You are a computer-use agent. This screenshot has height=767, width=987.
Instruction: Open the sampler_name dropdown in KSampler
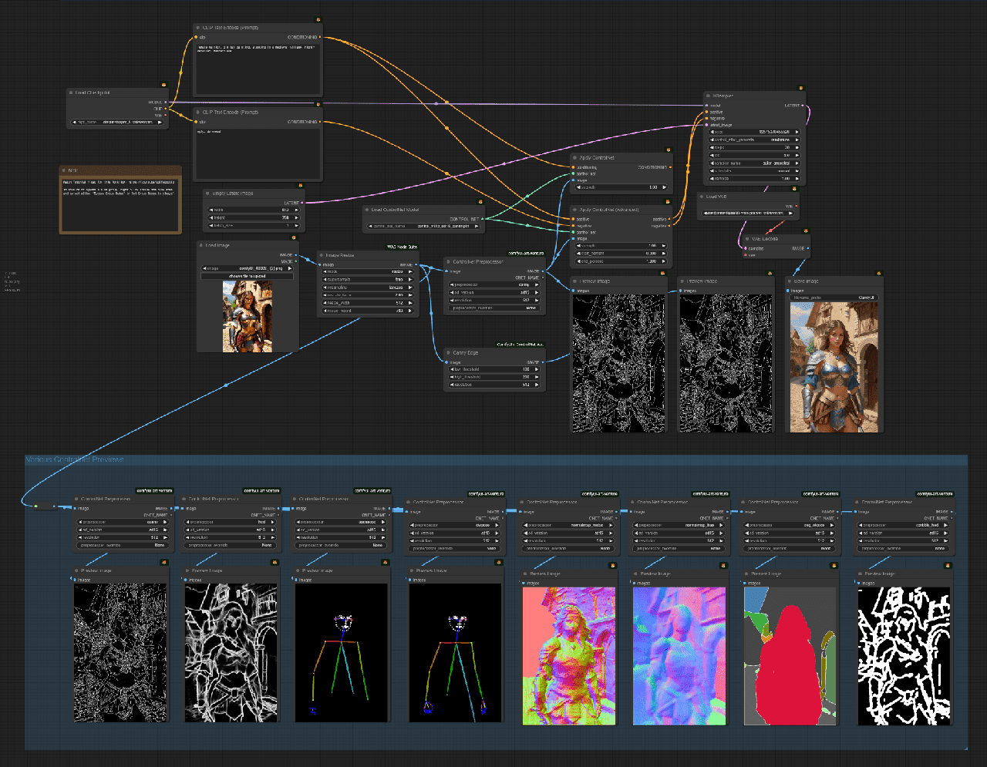point(754,163)
